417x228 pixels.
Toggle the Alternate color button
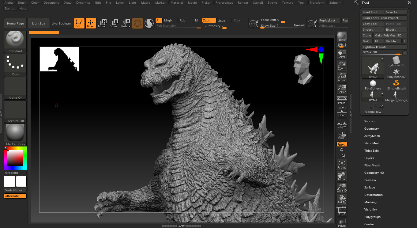click(x=15, y=196)
